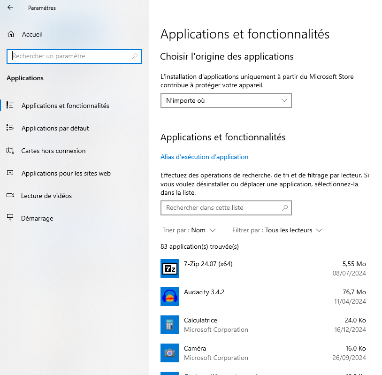Click the Démarrage sidebar icon
Viewport: 382px width, 375px height.
[10, 218]
